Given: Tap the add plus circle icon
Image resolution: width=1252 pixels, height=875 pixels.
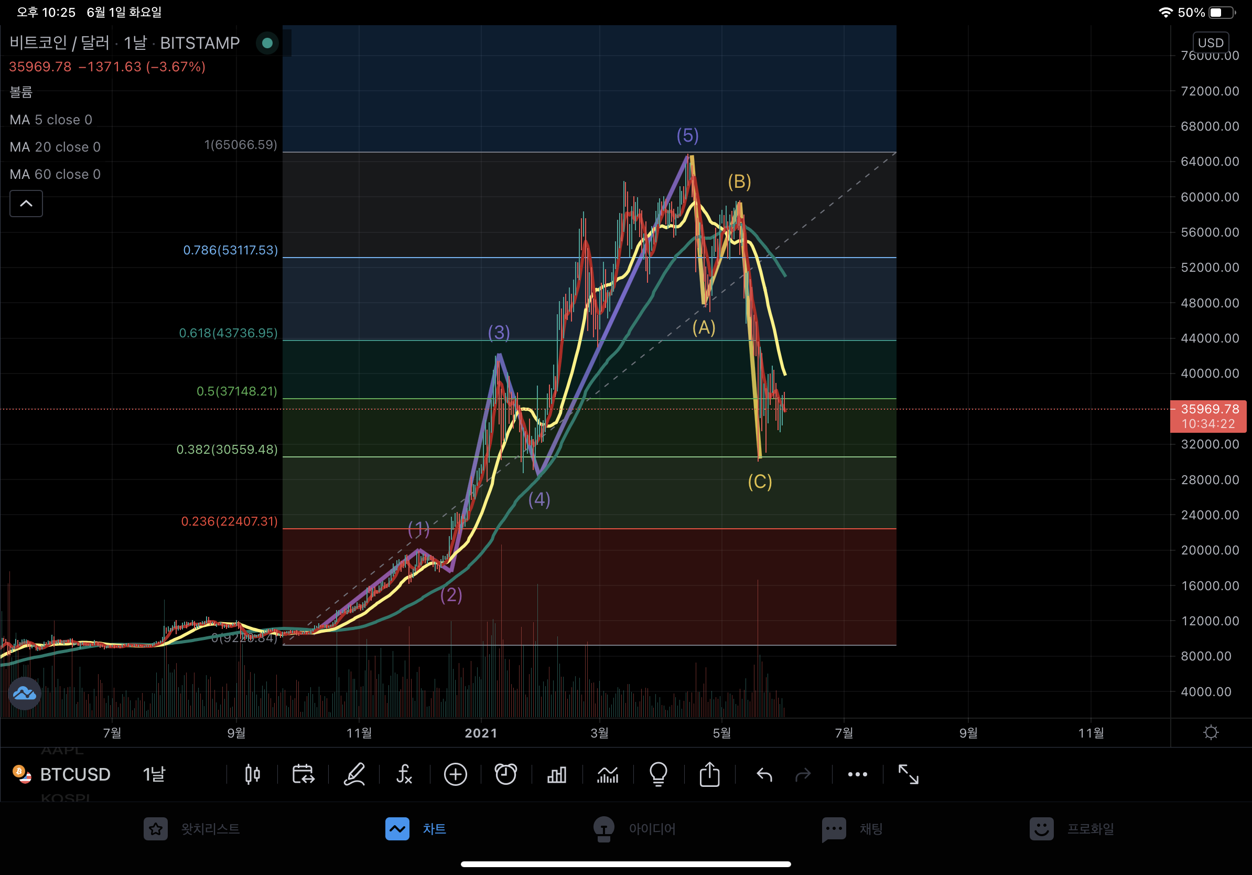Looking at the screenshot, I should click(x=455, y=774).
